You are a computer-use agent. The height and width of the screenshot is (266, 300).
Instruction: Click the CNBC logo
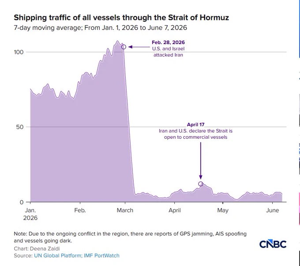[273, 244]
